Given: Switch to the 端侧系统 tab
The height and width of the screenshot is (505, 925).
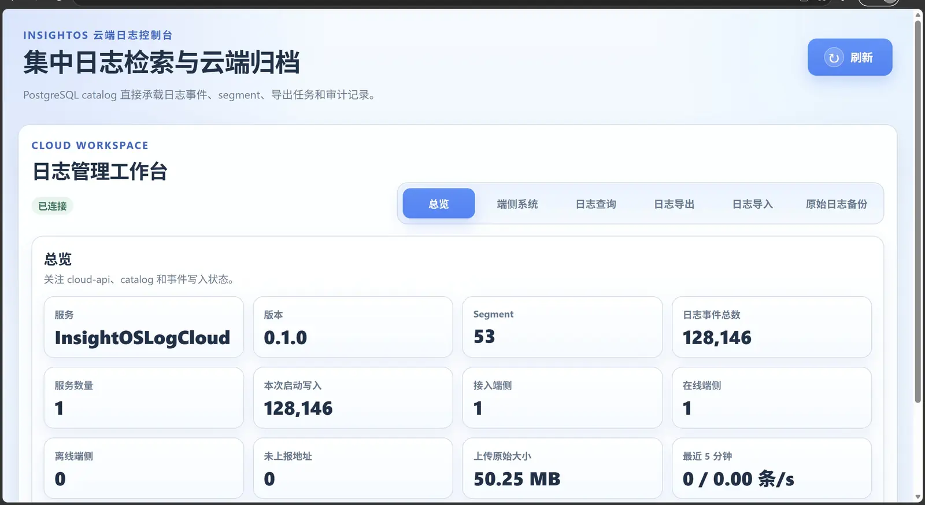Looking at the screenshot, I should tap(517, 204).
